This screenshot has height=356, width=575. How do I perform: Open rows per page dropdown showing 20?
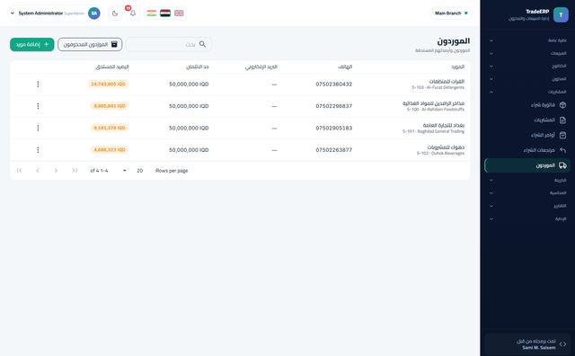tap(131, 171)
